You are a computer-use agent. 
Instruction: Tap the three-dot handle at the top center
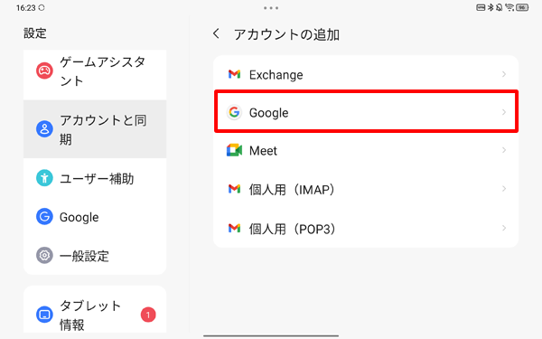[x=271, y=8]
